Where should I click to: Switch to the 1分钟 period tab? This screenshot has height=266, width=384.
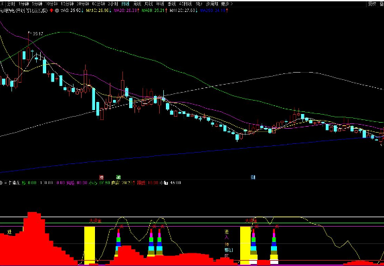point(23,4)
